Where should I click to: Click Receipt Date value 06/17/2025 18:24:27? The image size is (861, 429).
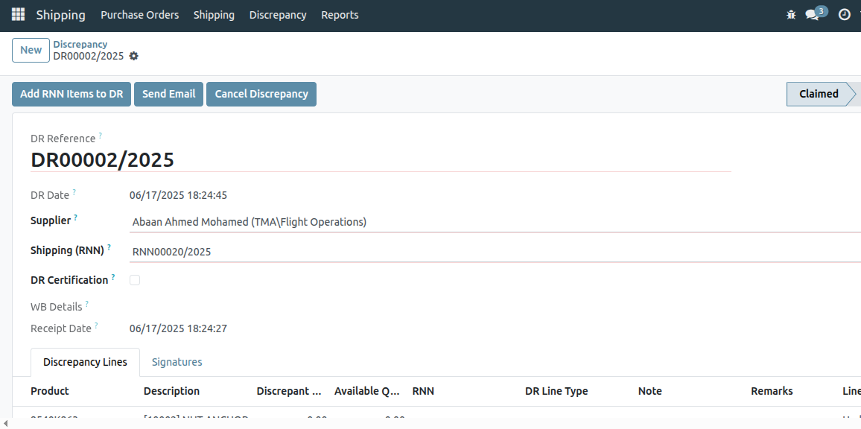[178, 329]
